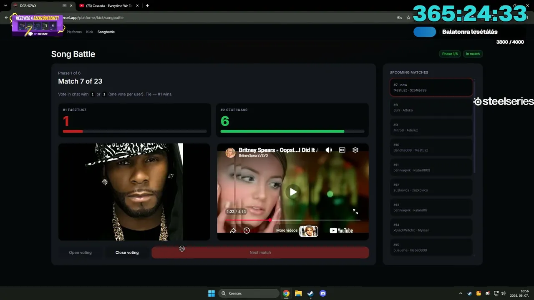This screenshot has width=534, height=300.
Task: Open a new browser tab
Action: click(x=147, y=6)
